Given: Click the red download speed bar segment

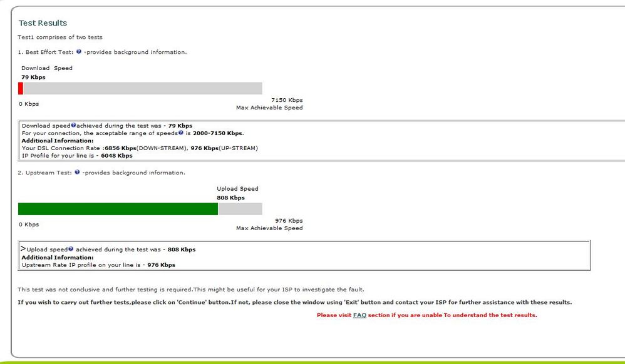Looking at the screenshot, I should coord(21,88).
